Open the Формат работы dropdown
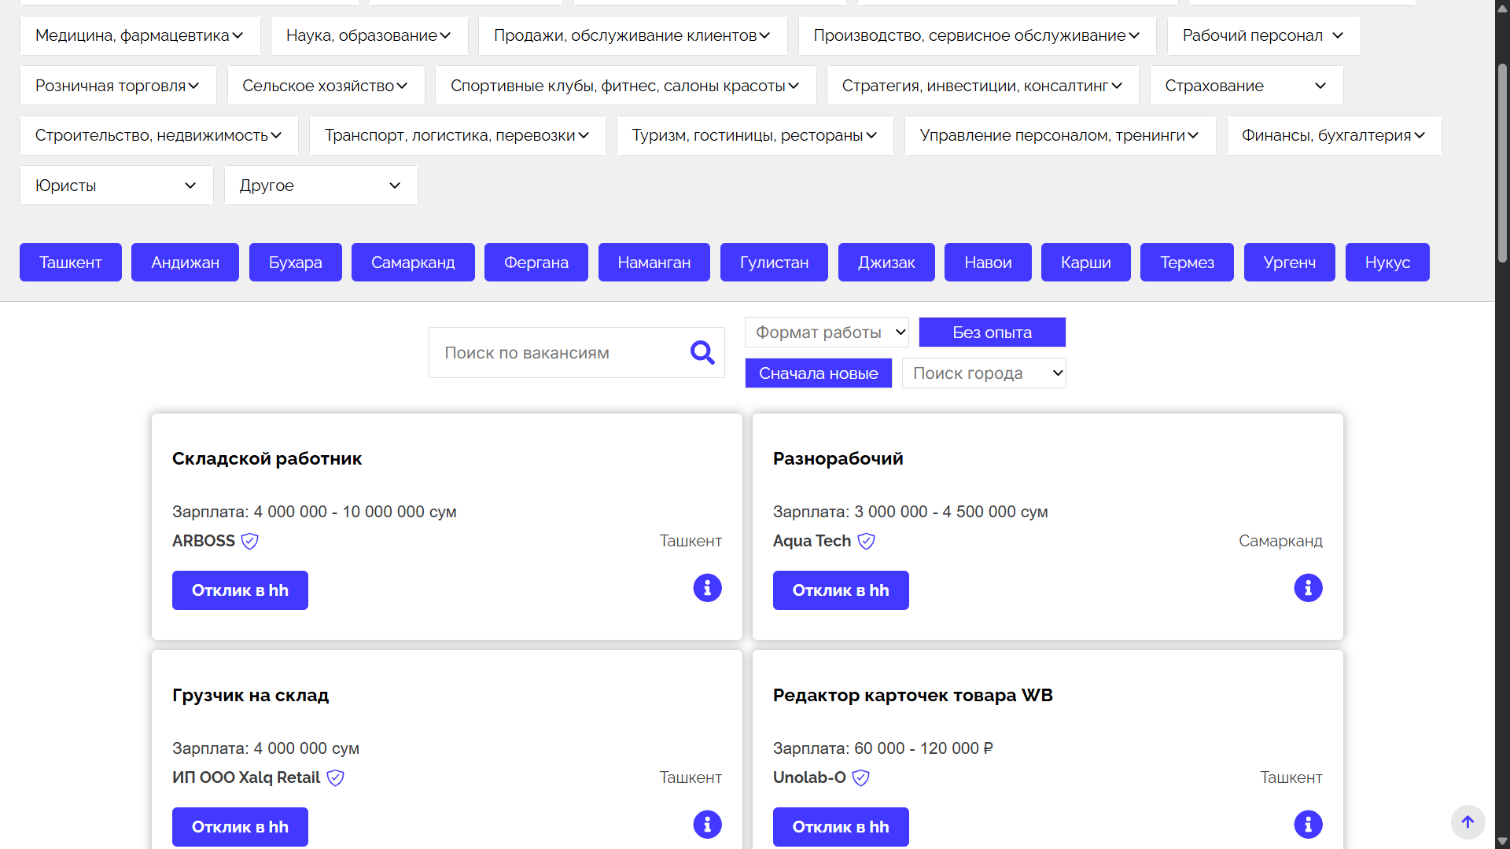Viewport: 1510px width, 849px height. (x=827, y=333)
